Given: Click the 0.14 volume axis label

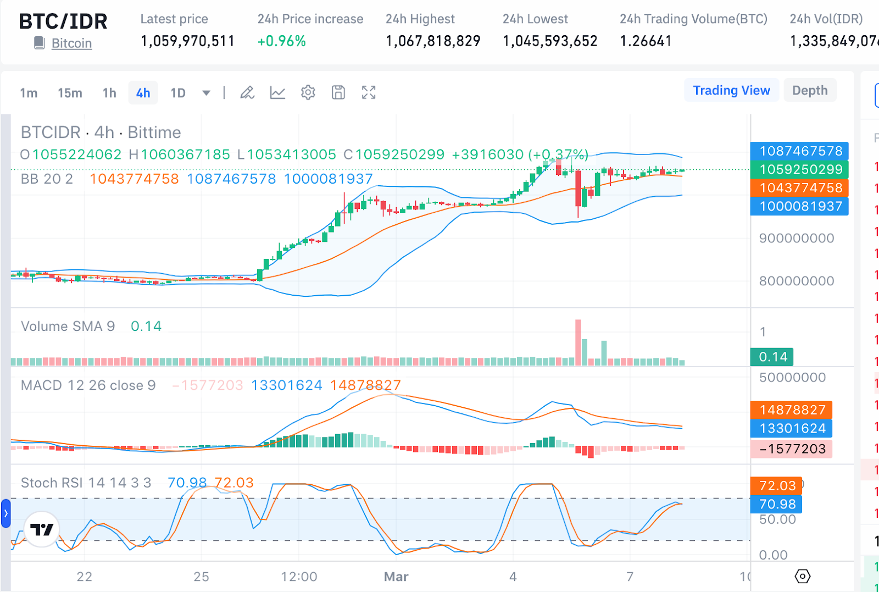Looking at the screenshot, I should tap(772, 357).
